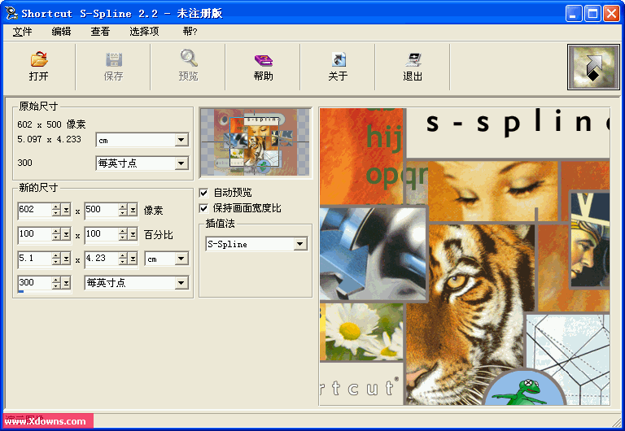Screen dimensions: 625x431
Task: Open an image with the 打开 toolbar icon
Action: [39, 59]
